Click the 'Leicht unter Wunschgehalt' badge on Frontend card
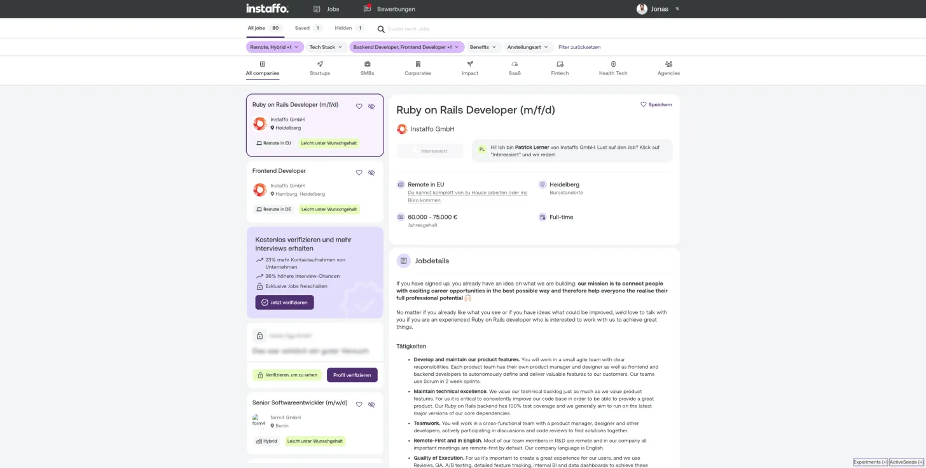The width and height of the screenshot is (926, 468). pyautogui.click(x=329, y=209)
